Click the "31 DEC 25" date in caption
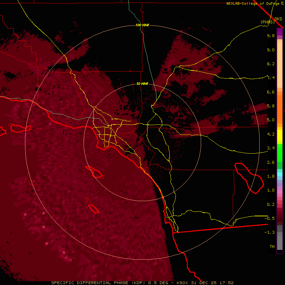The width and height of the screenshot is (285, 285). [204, 283]
